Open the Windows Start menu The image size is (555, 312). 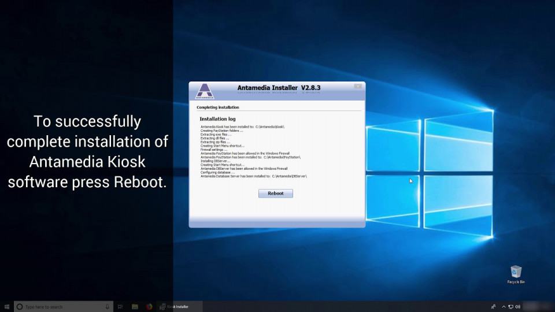[x=7, y=307]
